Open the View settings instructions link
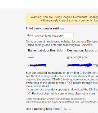Screen dimensions: 98x113 pyautogui.click(x=89, y=102)
